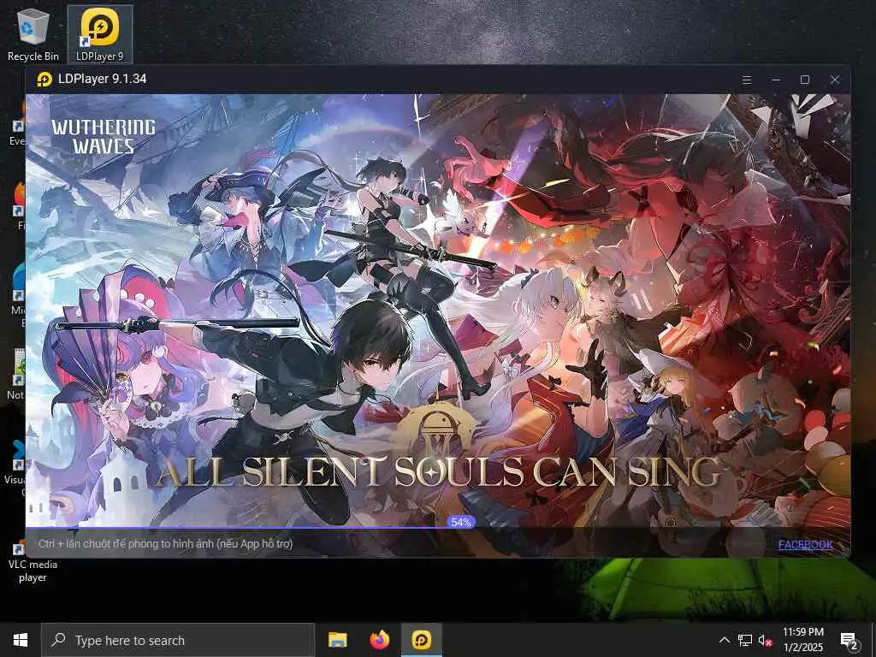This screenshot has height=657, width=876.
Task: Open the LDPlayer hamburger menu
Action: (x=746, y=80)
